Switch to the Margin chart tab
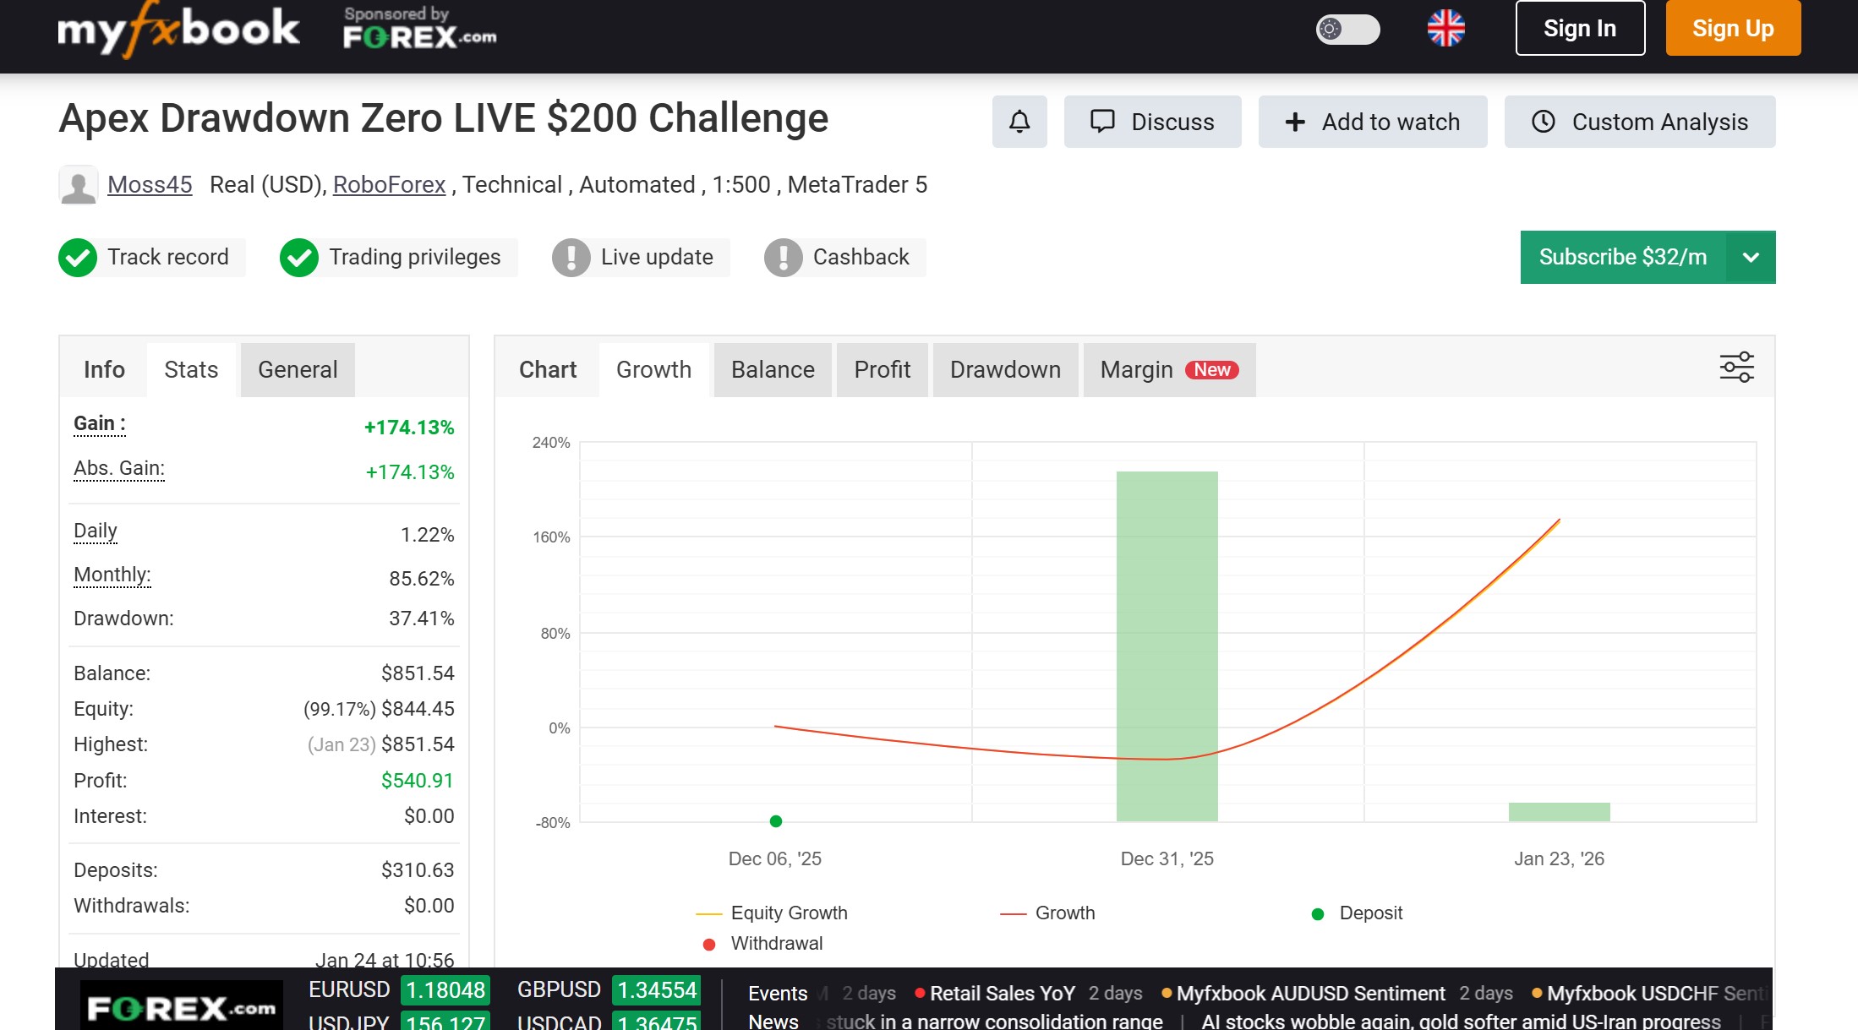1858x1030 pixels. 1169,369
